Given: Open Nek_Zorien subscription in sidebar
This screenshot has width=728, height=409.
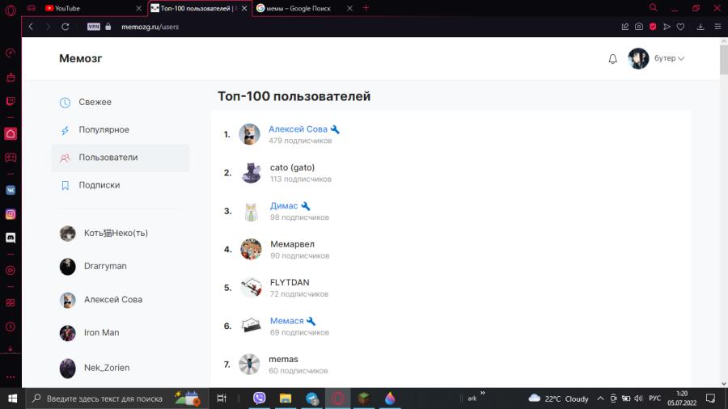Looking at the screenshot, I should pos(95,369).
